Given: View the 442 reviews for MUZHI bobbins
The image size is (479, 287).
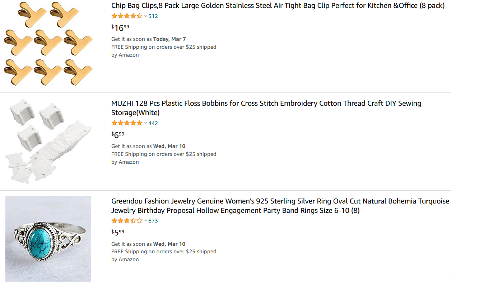Looking at the screenshot, I should point(153,123).
